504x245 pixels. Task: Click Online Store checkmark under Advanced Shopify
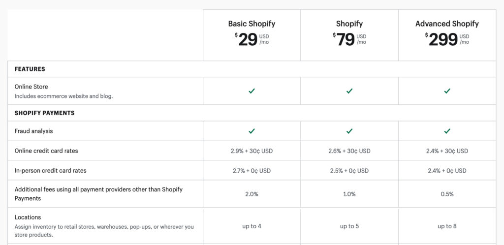tap(447, 91)
